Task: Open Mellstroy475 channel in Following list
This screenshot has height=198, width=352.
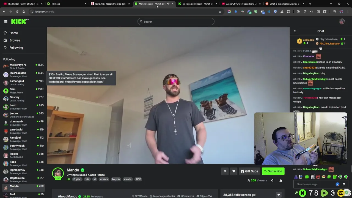Action: [23, 66]
